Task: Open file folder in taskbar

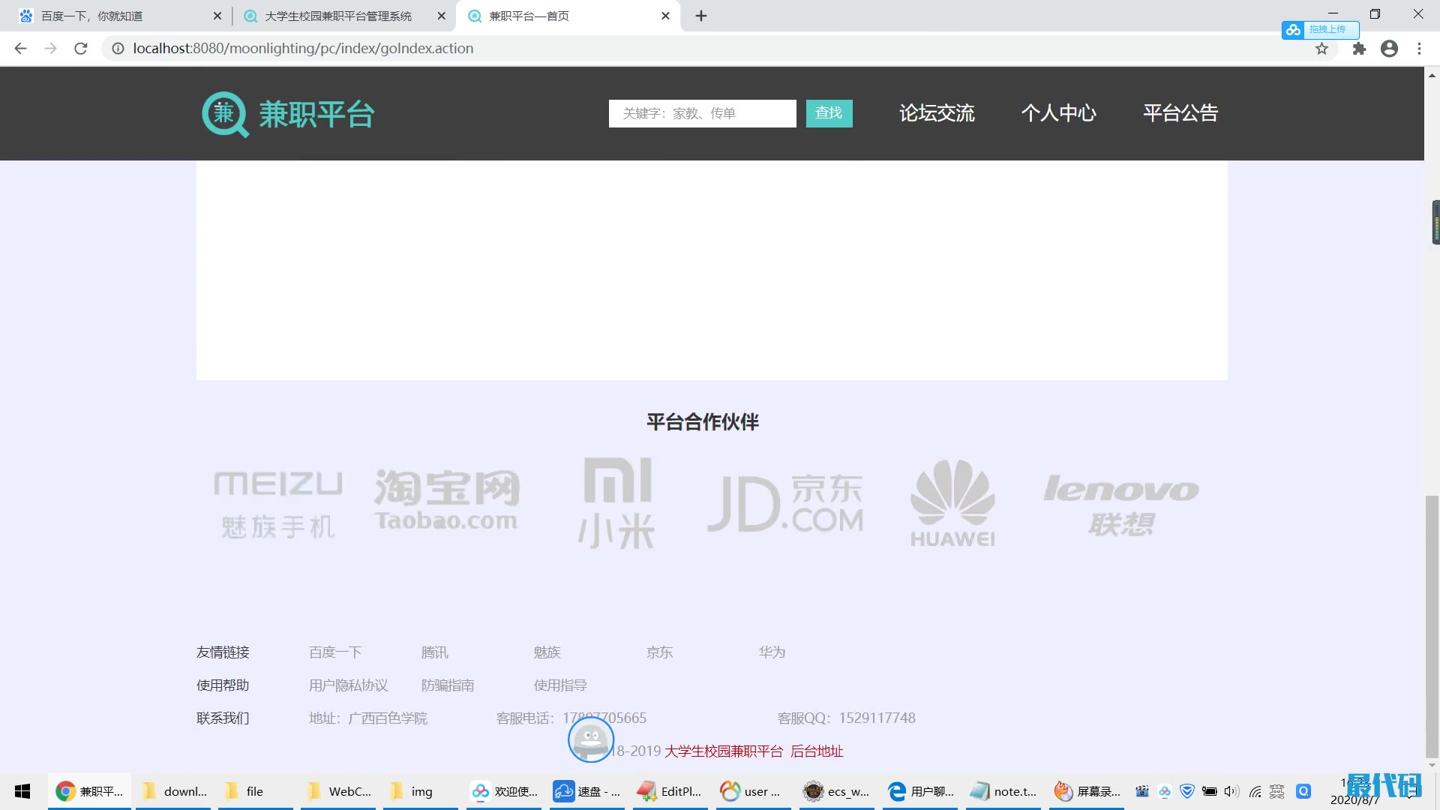Action: click(x=255, y=791)
